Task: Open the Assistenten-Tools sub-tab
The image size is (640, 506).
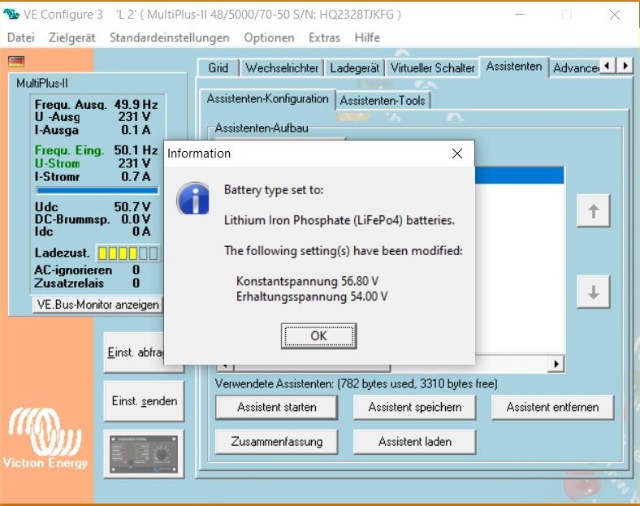Action: point(383,101)
